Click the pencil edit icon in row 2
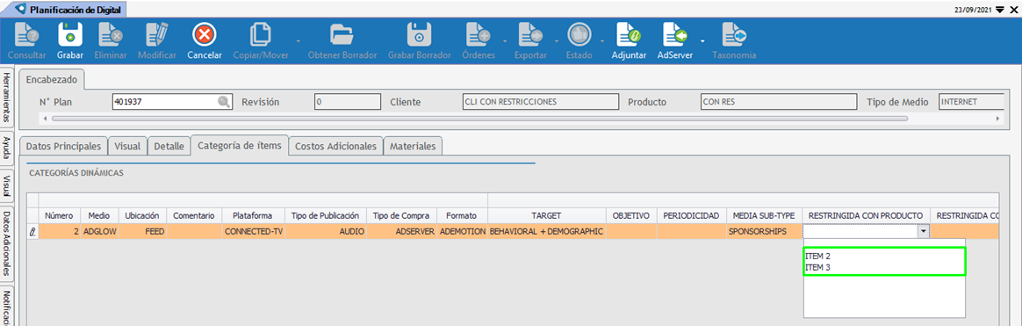The image size is (1022, 326). tap(32, 231)
